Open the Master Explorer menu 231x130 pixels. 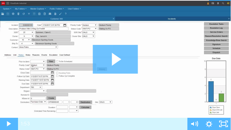tap(38, 9)
